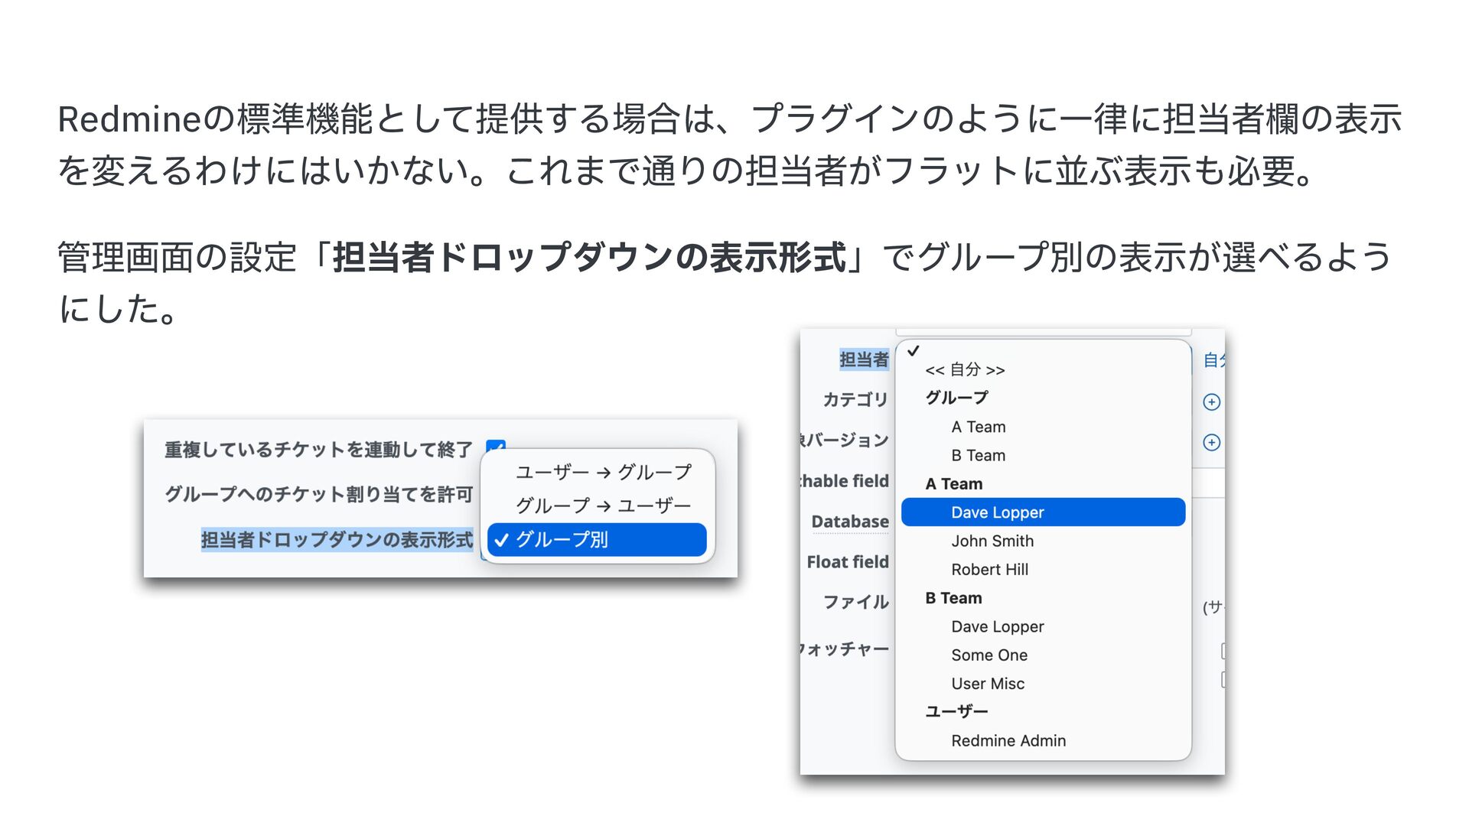Choose グループ → ユーザー from the dropdown

click(x=603, y=506)
